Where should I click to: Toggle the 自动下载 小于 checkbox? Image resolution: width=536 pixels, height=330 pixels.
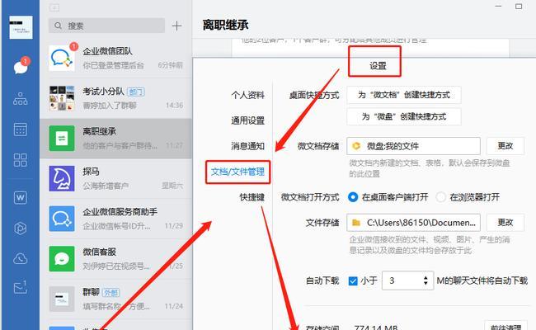pyautogui.click(x=353, y=281)
